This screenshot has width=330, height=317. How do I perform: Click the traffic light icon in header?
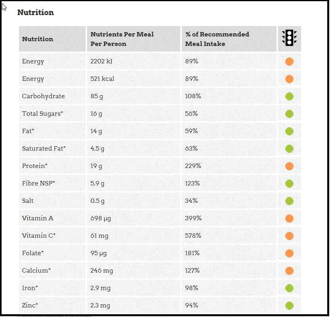289,38
